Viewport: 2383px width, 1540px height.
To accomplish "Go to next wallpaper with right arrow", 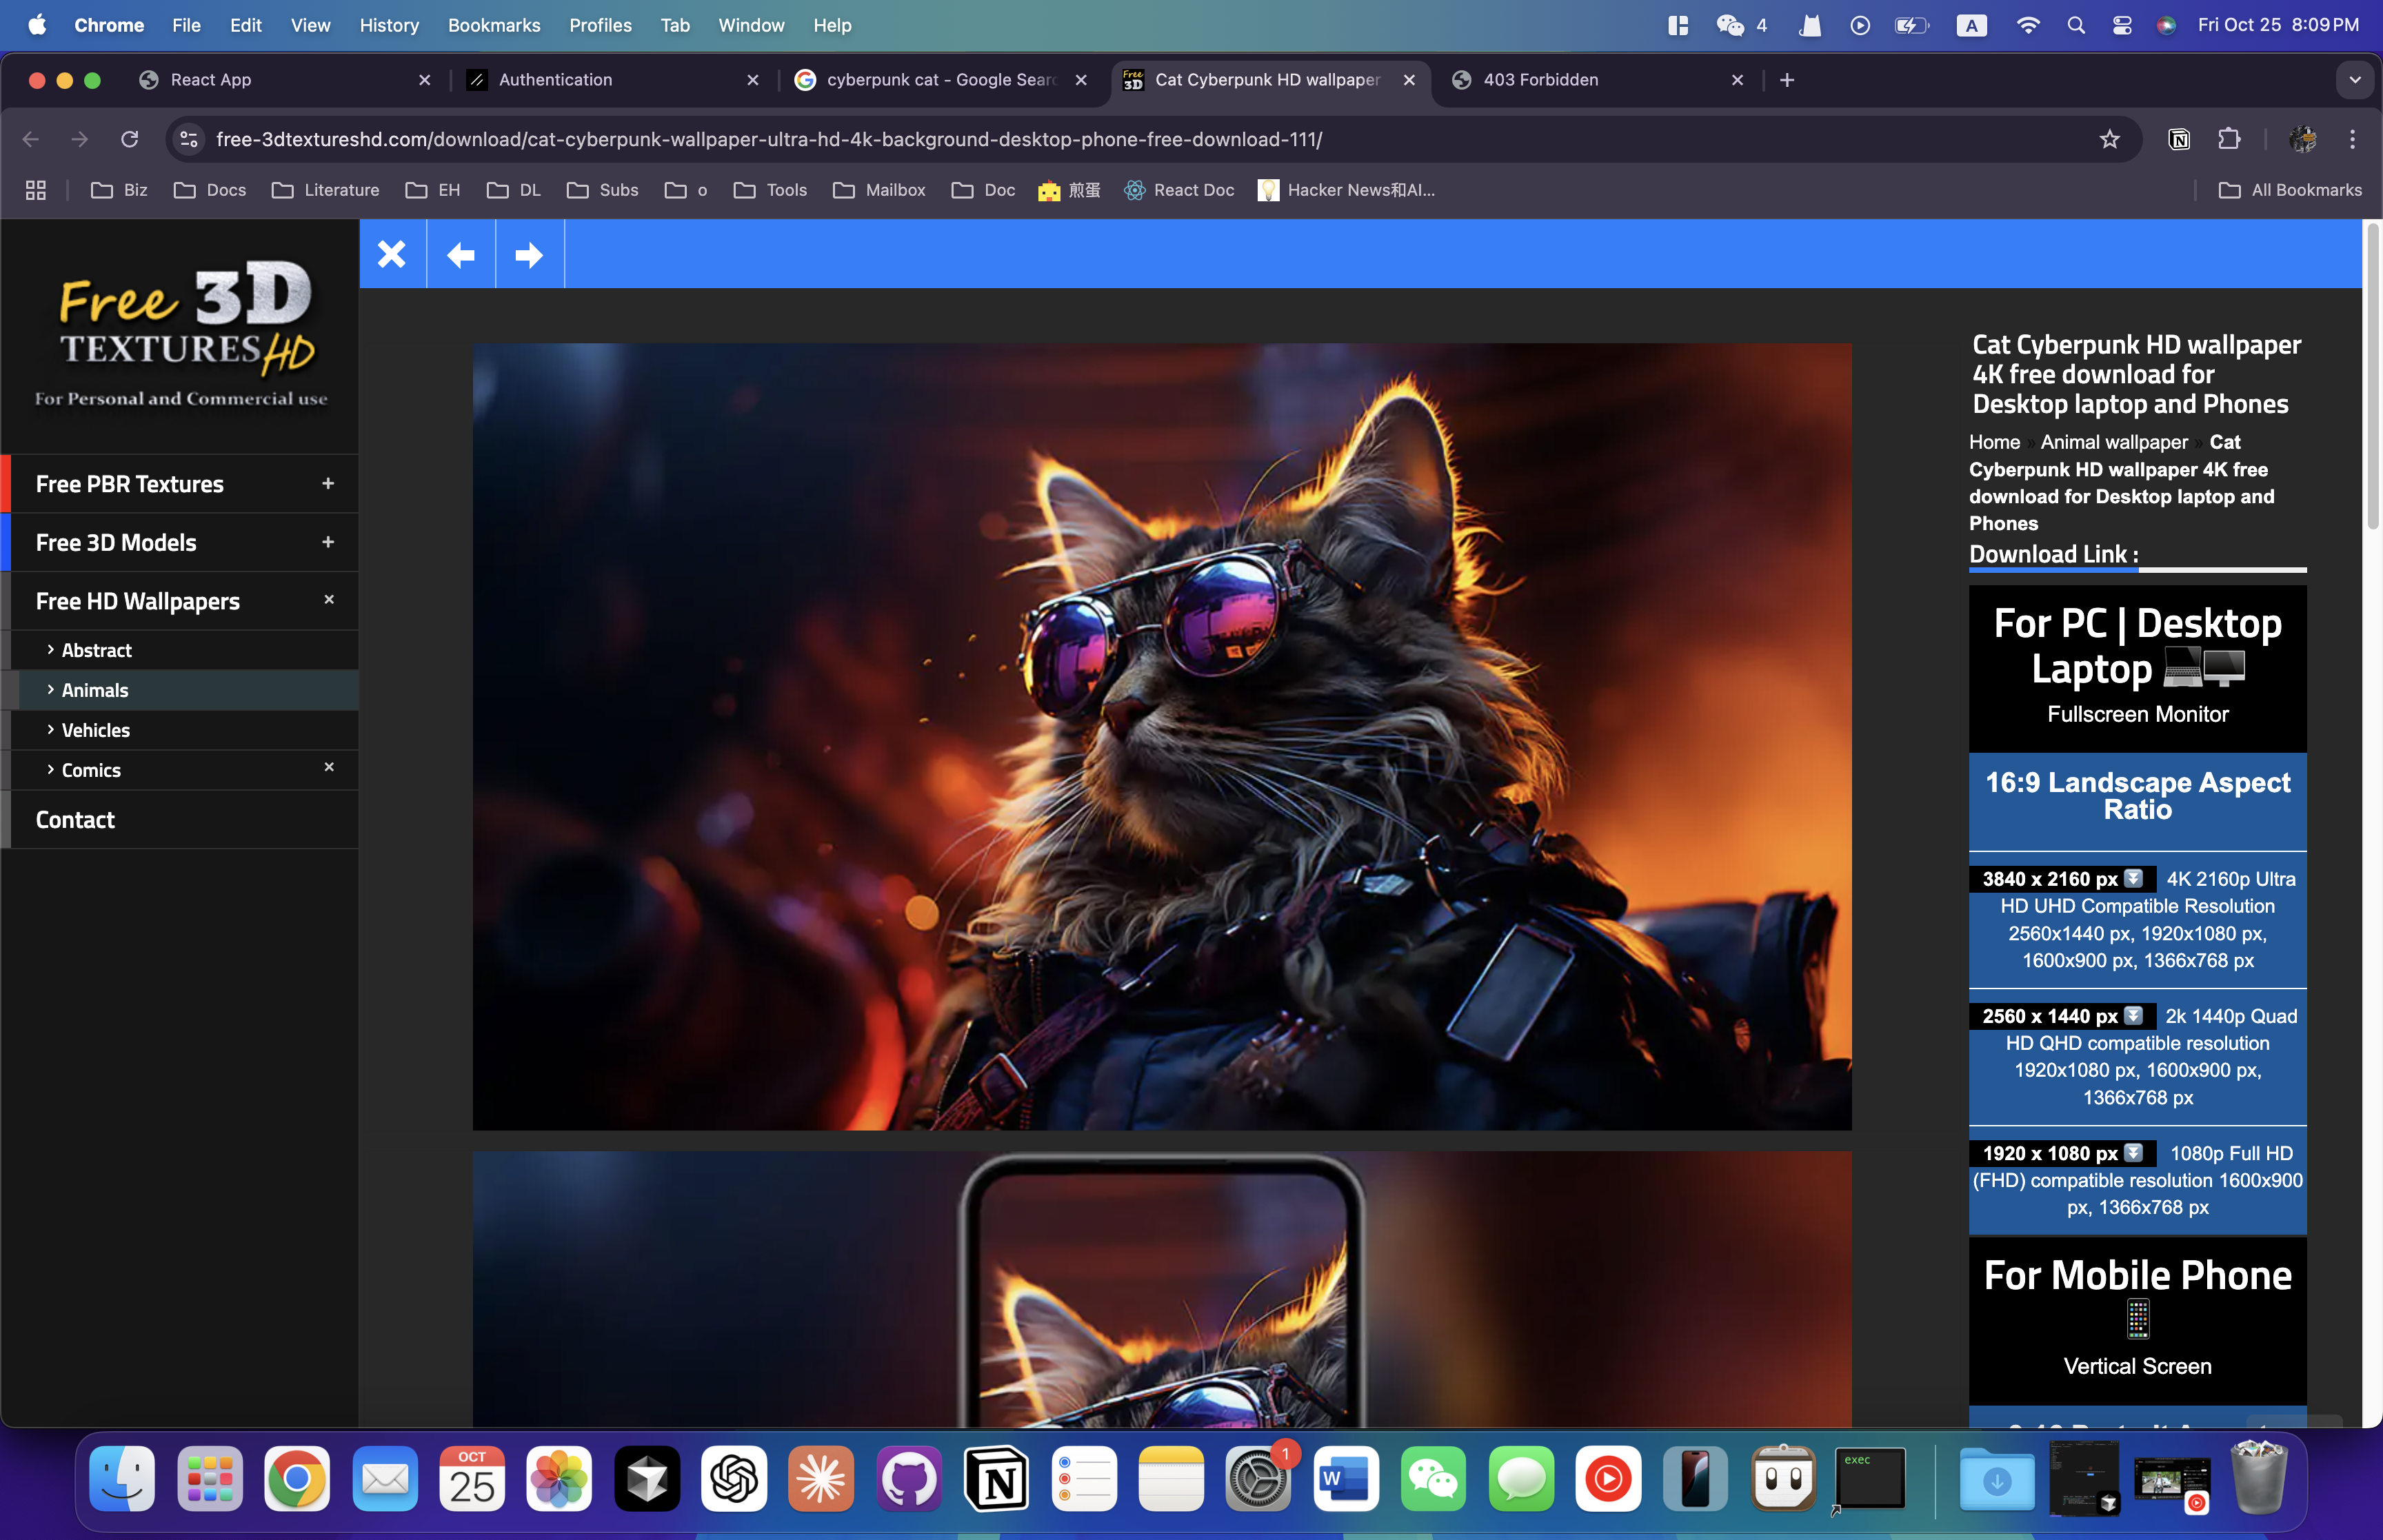I will tap(529, 255).
